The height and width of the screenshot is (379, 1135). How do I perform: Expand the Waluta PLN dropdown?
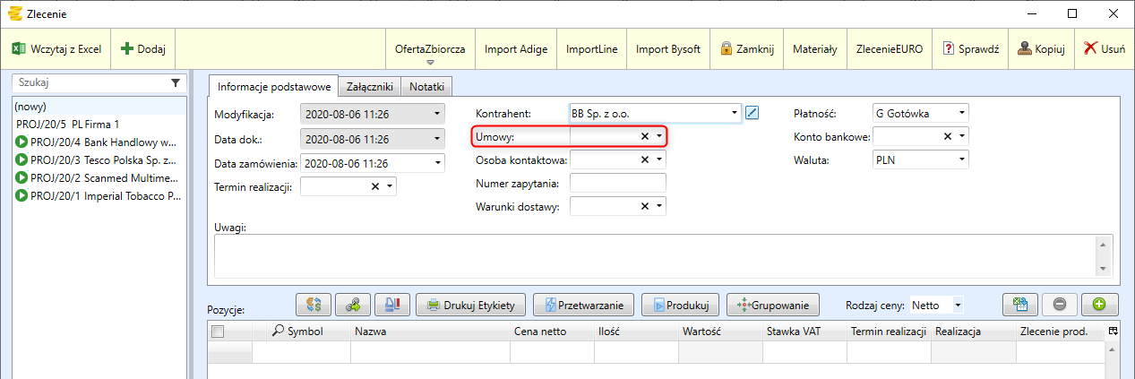[x=961, y=159]
